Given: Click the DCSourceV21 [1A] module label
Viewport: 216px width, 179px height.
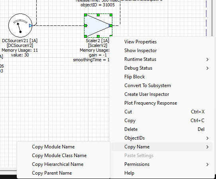Looking at the screenshot, I should point(20,41).
